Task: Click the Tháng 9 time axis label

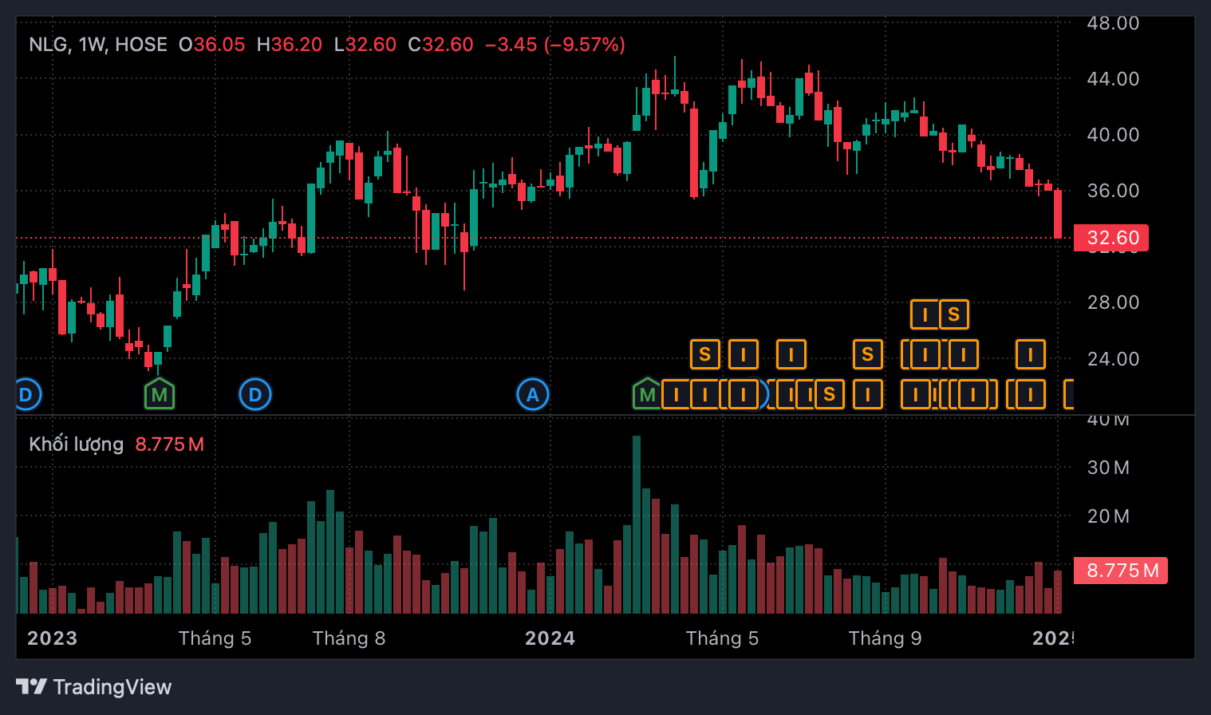Action: point(885,638)
